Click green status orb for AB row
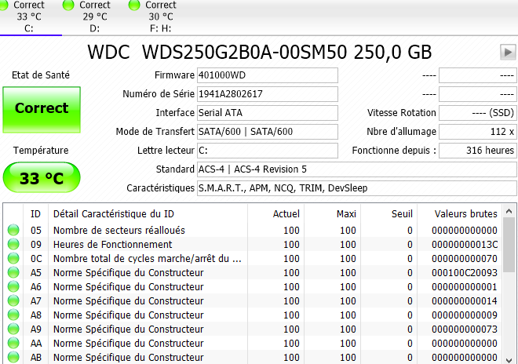The image size is (518, 364). coord(14,358)
